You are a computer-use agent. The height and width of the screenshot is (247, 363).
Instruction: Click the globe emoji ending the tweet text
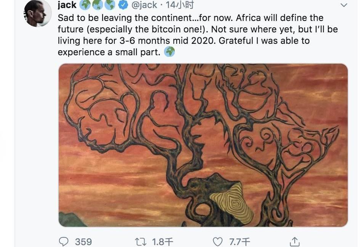tap(169, 52)
